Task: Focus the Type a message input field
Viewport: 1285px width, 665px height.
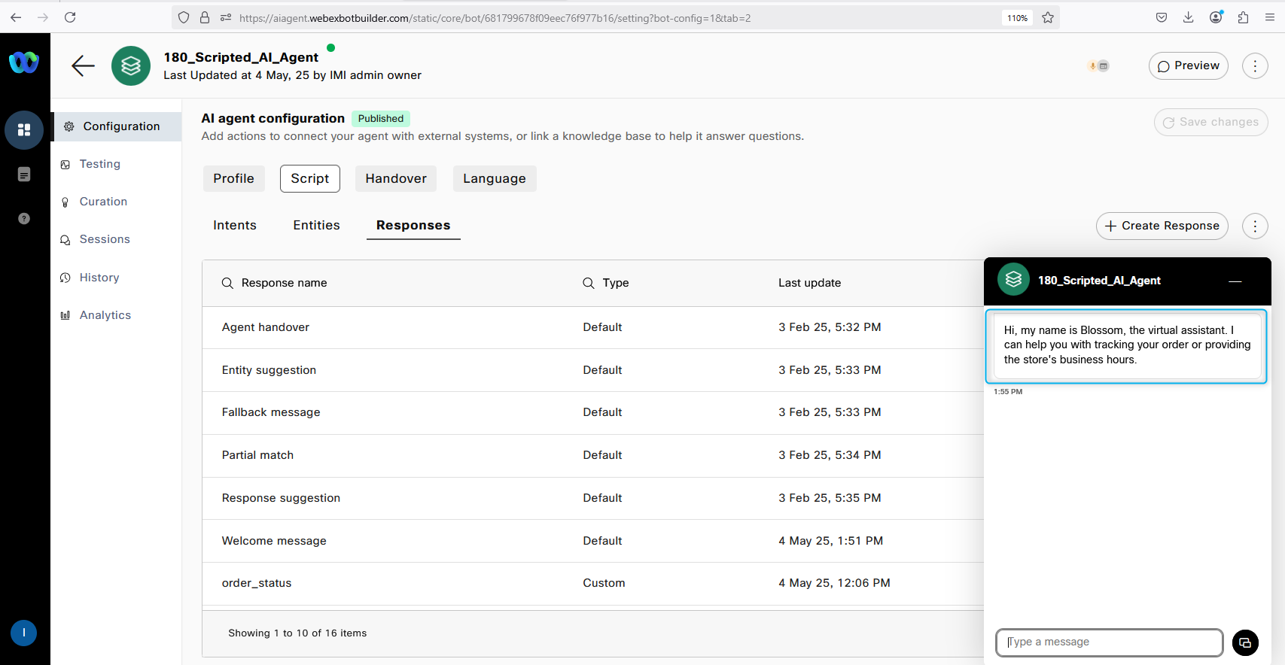Action: pos(1109,642)
